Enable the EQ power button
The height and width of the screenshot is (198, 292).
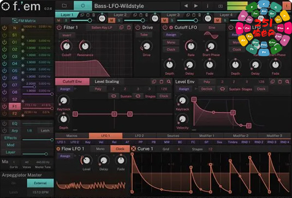point(4,123)
